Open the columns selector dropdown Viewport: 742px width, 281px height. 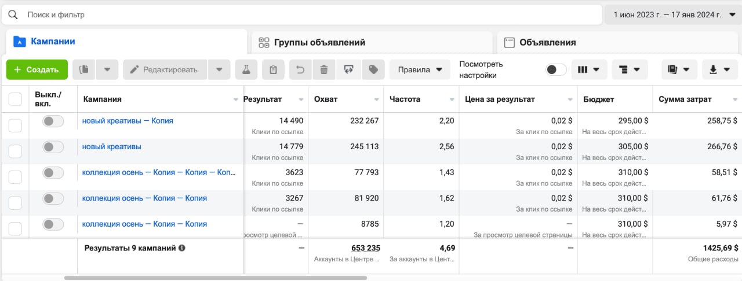click(589, 69)
